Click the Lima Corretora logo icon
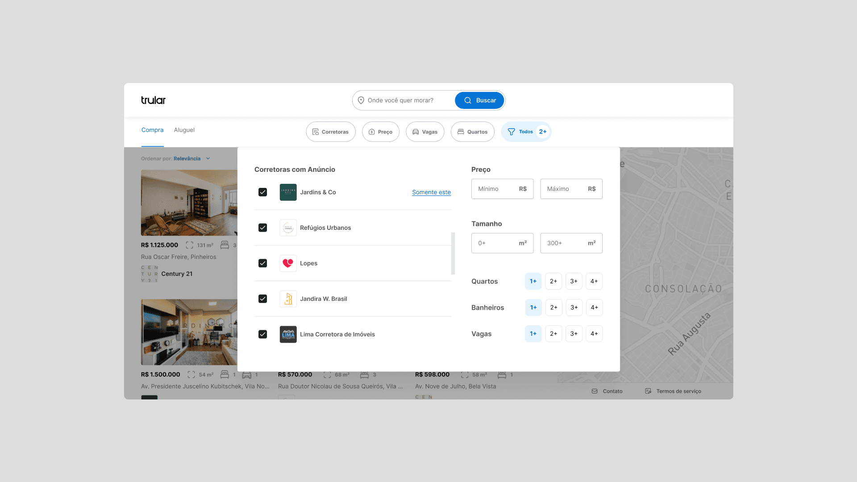The height and width of the screenshot is (482, 857). pyautogui.click(x=288, y=334)
